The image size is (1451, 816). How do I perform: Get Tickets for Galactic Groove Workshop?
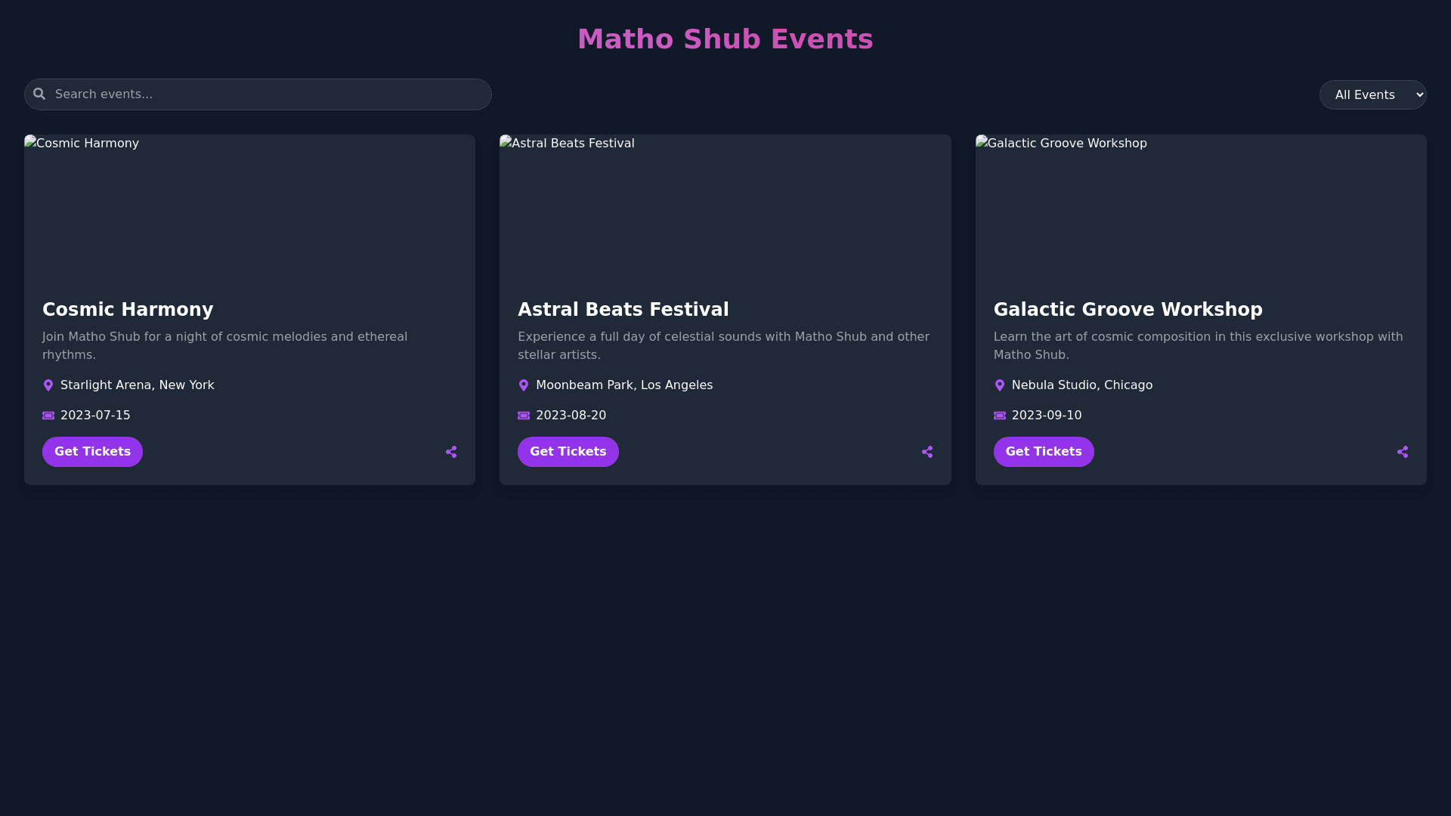tap(1043, 452)
